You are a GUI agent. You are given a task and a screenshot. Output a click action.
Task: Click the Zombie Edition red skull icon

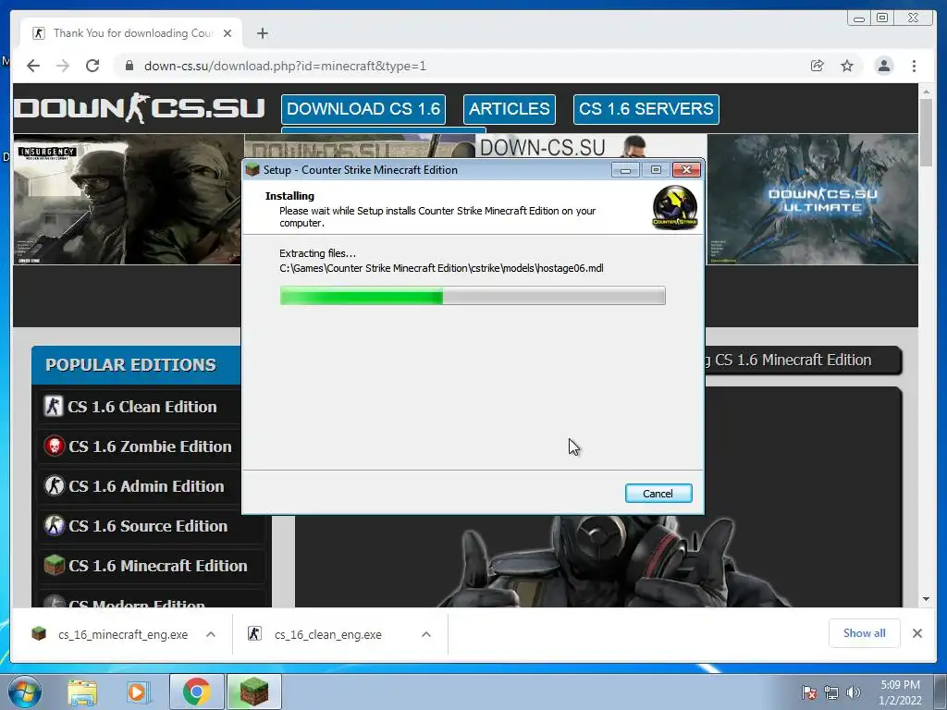click(55, 447)
